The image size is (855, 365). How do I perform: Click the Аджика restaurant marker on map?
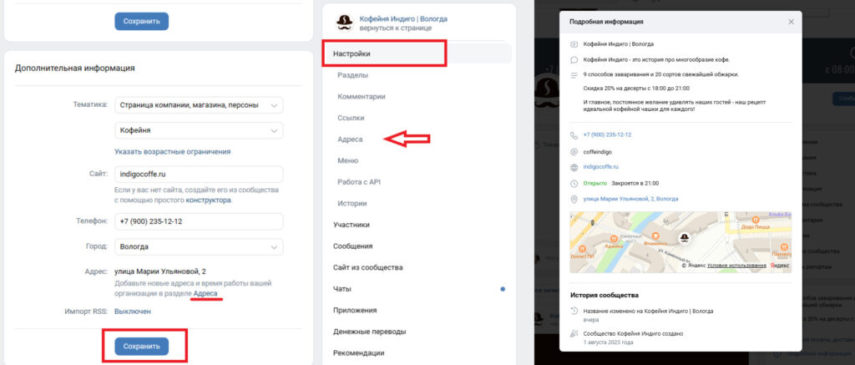tap(614, 238)
